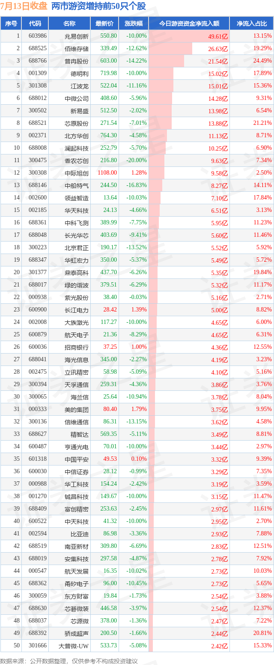Click stock name 兆易创新
This screenshot has height=665, width=274.
[76, 36]
